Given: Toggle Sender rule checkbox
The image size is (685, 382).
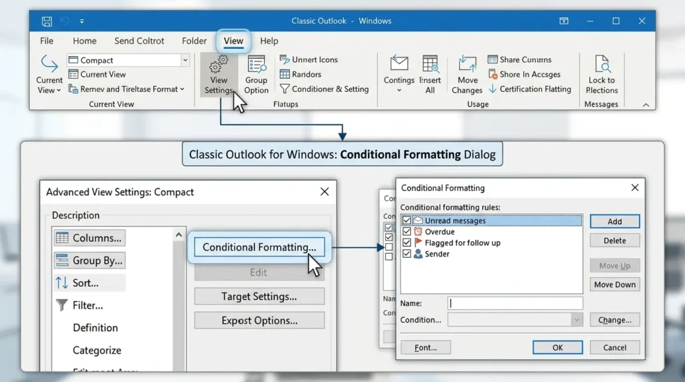Looking at the screenshot, I should [x=407, y=253].
